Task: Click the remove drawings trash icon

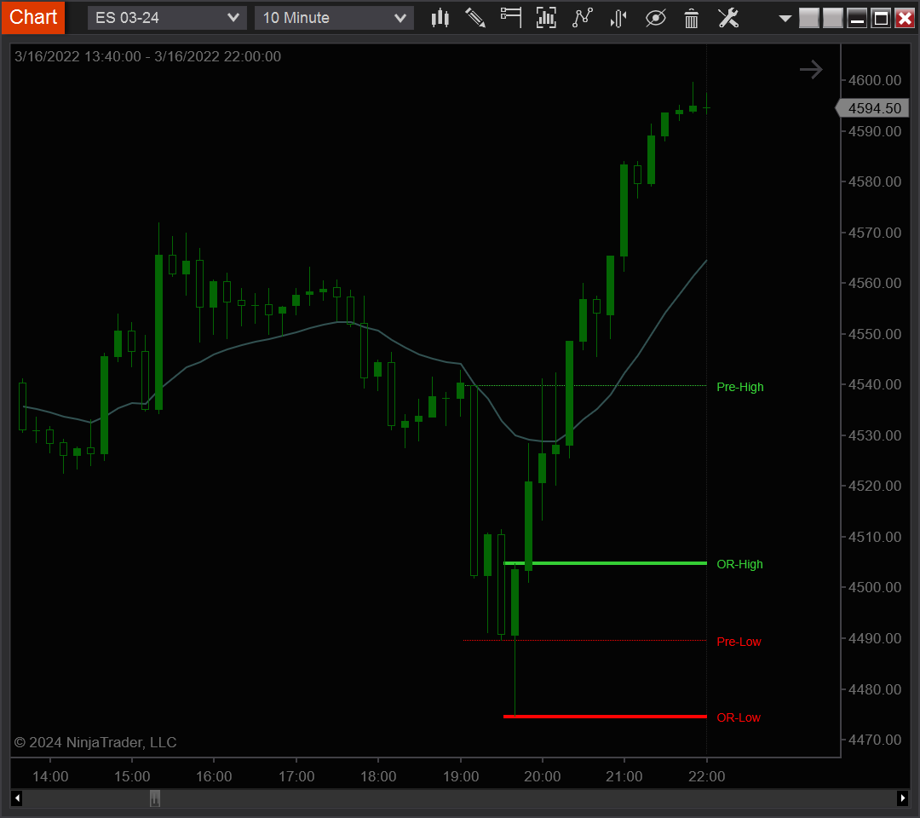Action: coord(692,18)
